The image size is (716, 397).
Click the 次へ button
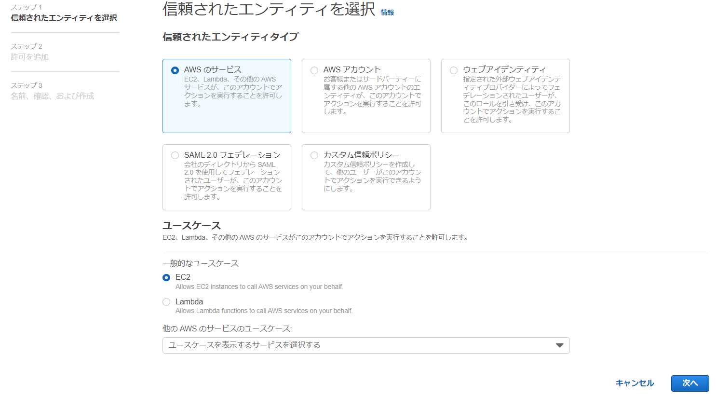click(689, 383)
